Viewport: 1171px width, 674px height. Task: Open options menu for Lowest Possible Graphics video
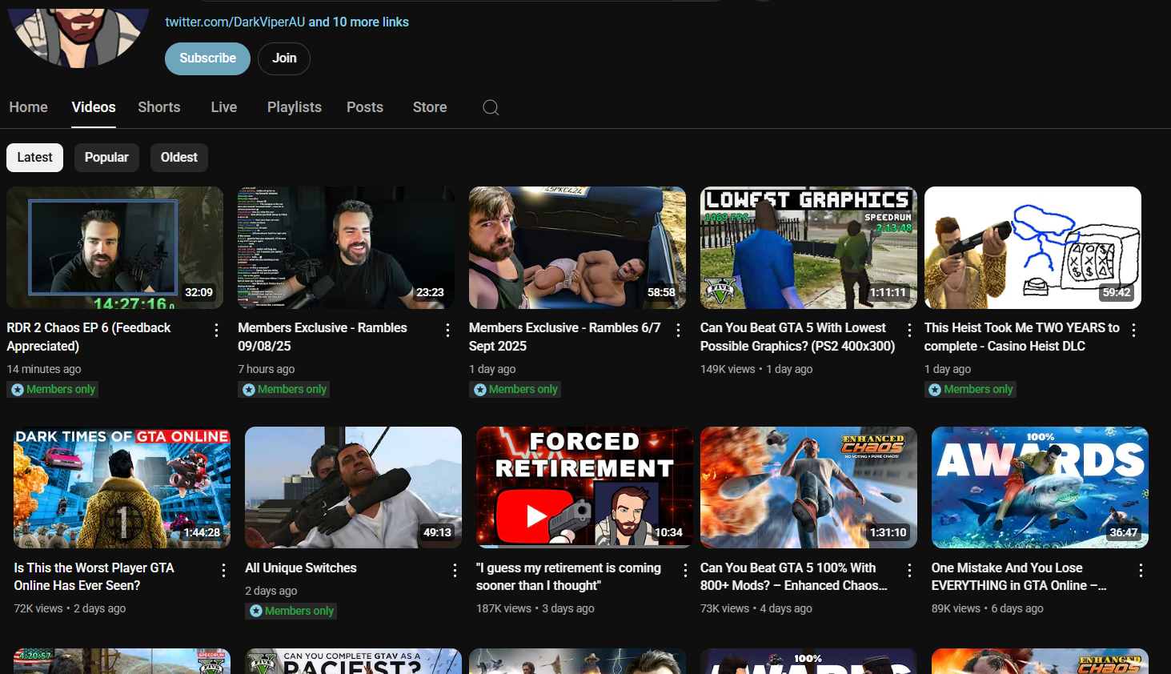click(910, 330)
